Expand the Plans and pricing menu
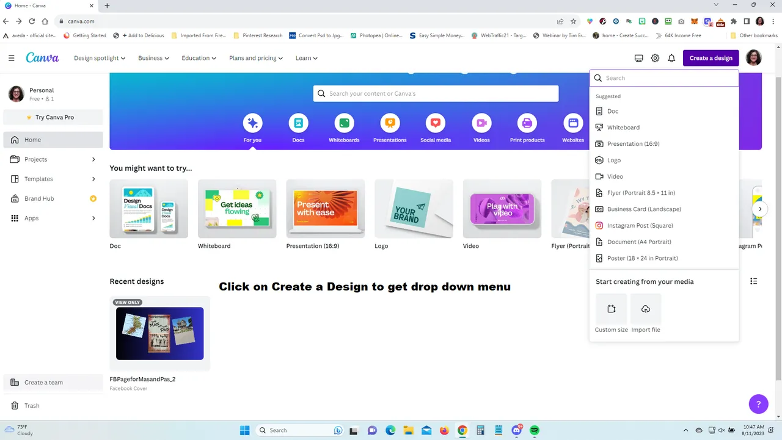 256,58
